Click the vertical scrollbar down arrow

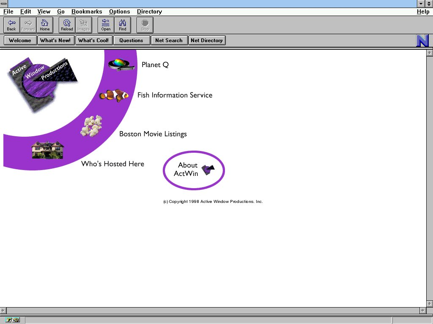coord(430,304)
